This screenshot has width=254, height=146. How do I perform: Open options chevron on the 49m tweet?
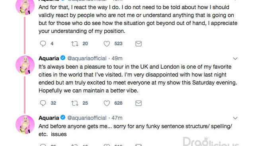click(235, 58)
